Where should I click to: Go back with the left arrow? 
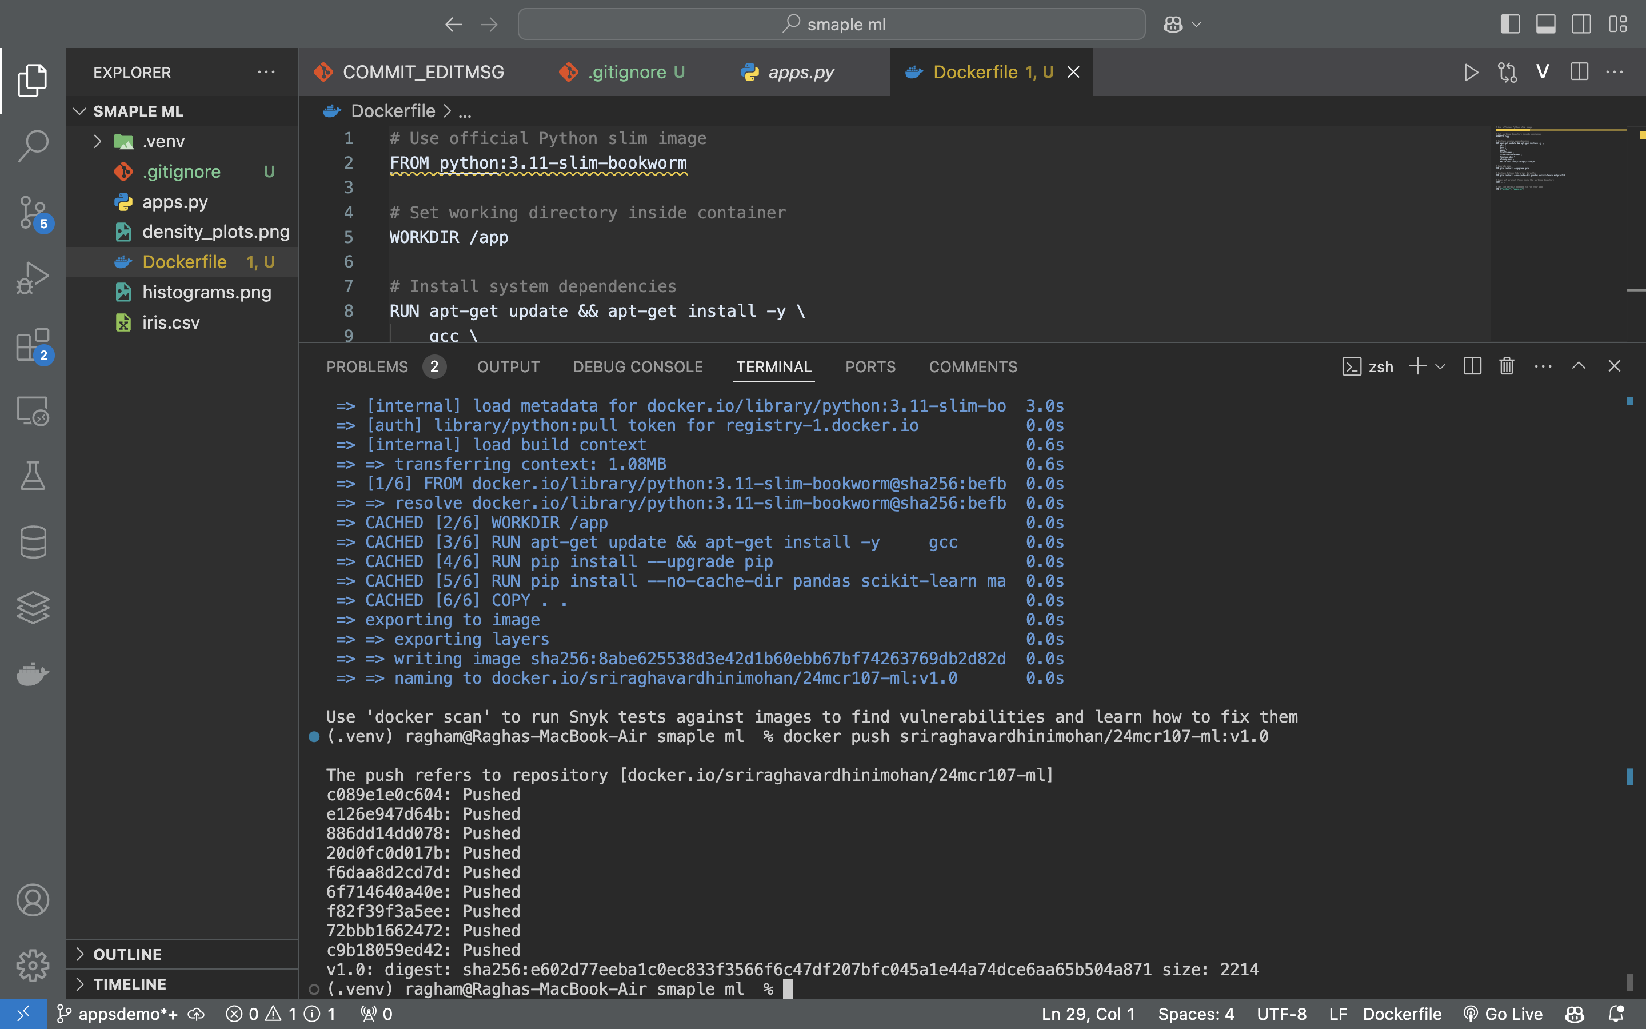[x=454, y=25]
